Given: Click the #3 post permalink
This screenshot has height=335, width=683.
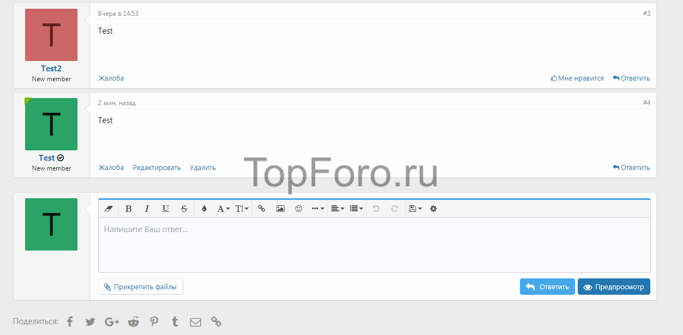Looking at the screenshot, I should (646, 13).
